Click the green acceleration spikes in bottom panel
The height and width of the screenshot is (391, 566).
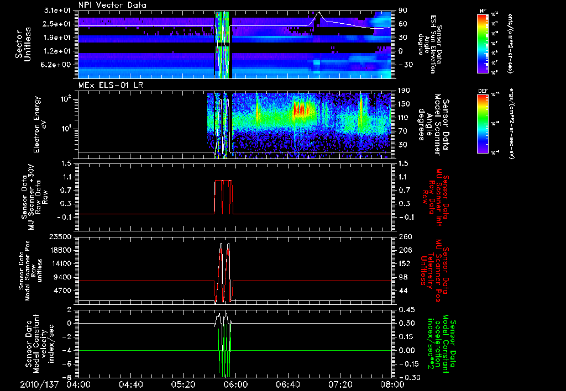coord(224,351)
